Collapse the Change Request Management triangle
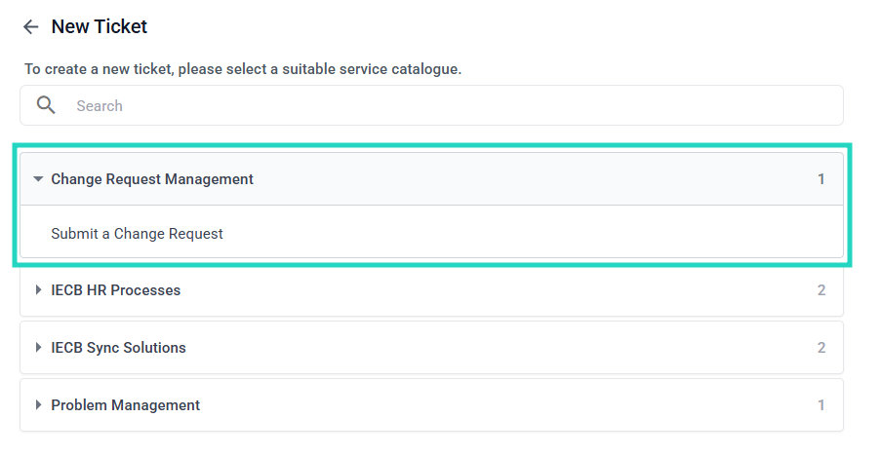This screenshot has width=881, height=456. pos(38,179)
